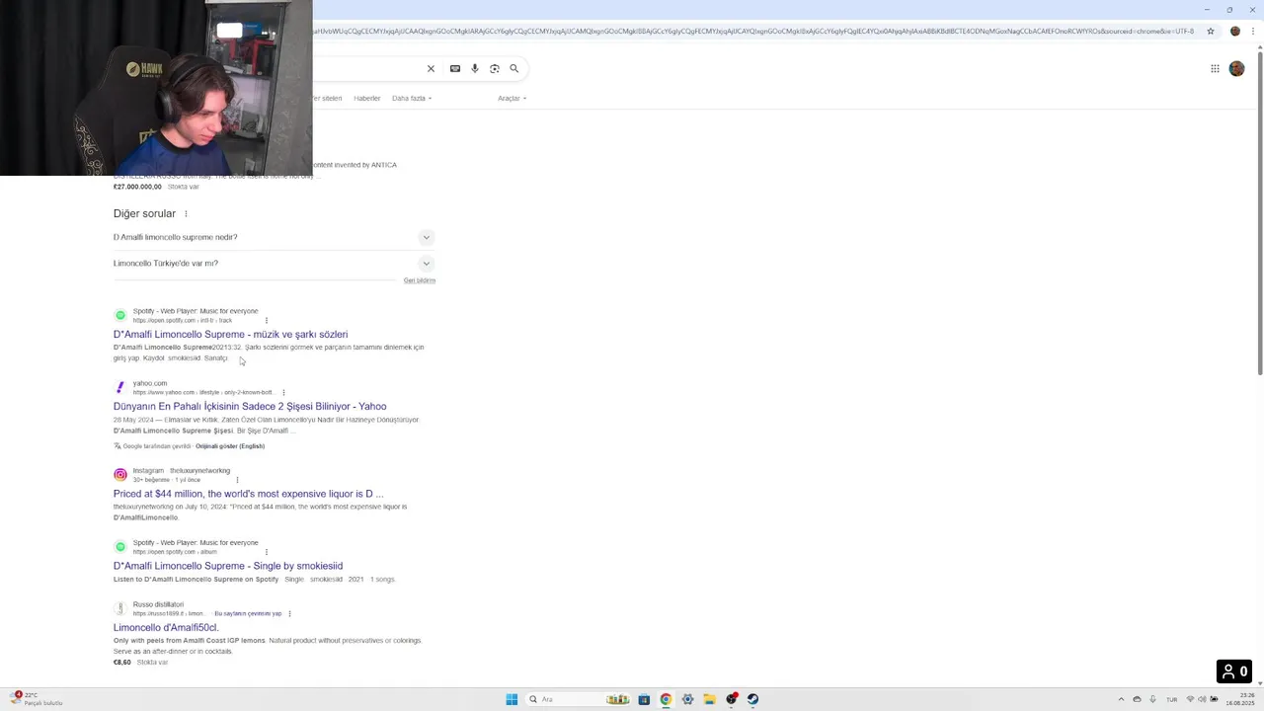
Task: Click the magnifier search button
Action: click(x=513, y=68)
